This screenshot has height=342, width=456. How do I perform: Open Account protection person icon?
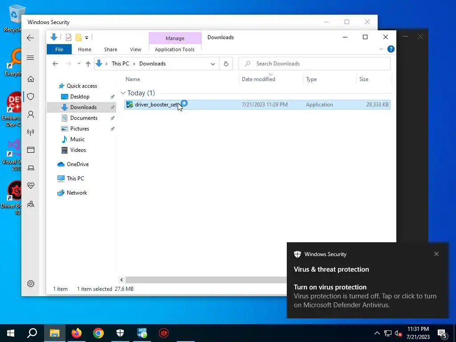pyautogui.click(x=31, y=114)
